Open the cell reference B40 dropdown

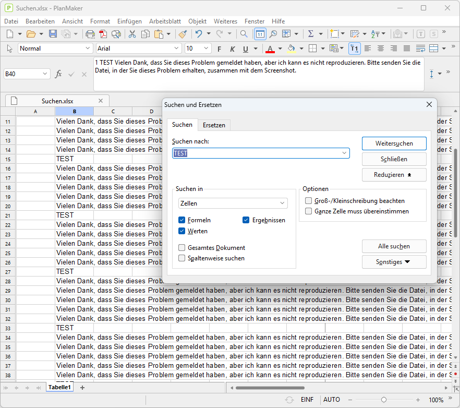point(45,74)
